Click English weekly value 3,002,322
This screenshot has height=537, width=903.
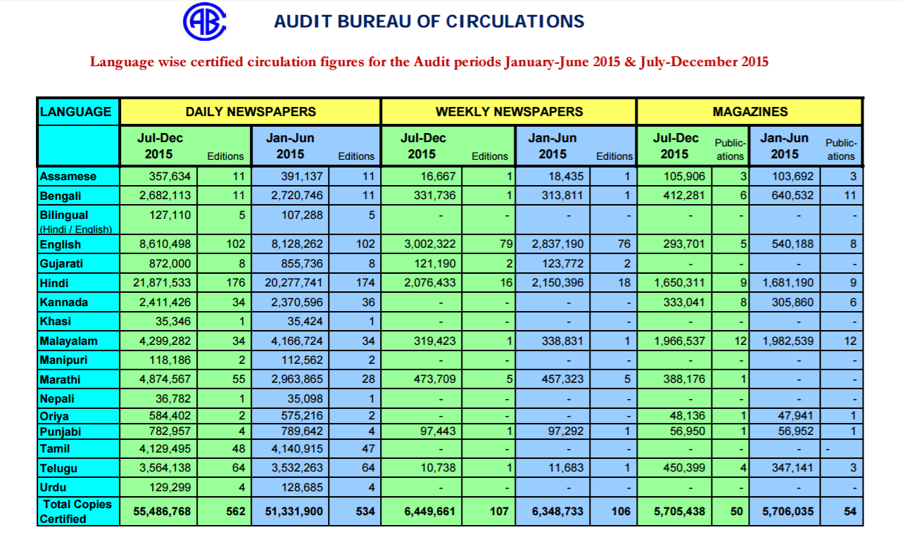click(x=429, y=245)
